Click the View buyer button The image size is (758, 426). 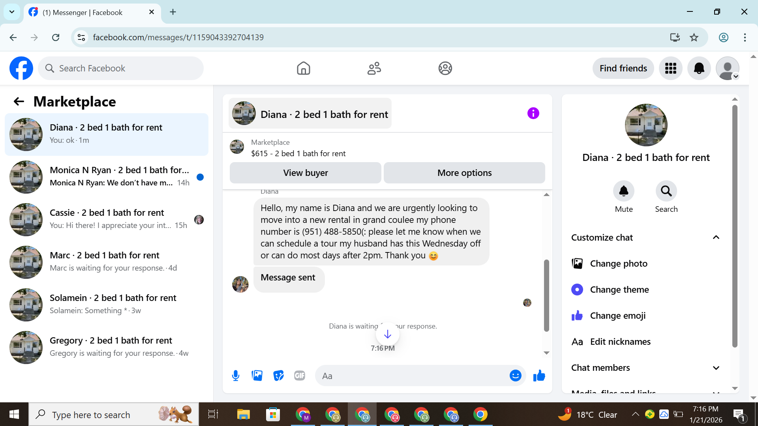pyautogui.click(x=305, y=173)
